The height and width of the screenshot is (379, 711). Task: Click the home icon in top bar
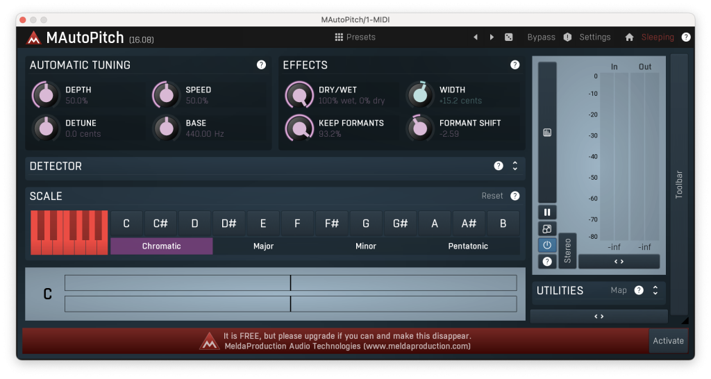click(x=629, y=37)
